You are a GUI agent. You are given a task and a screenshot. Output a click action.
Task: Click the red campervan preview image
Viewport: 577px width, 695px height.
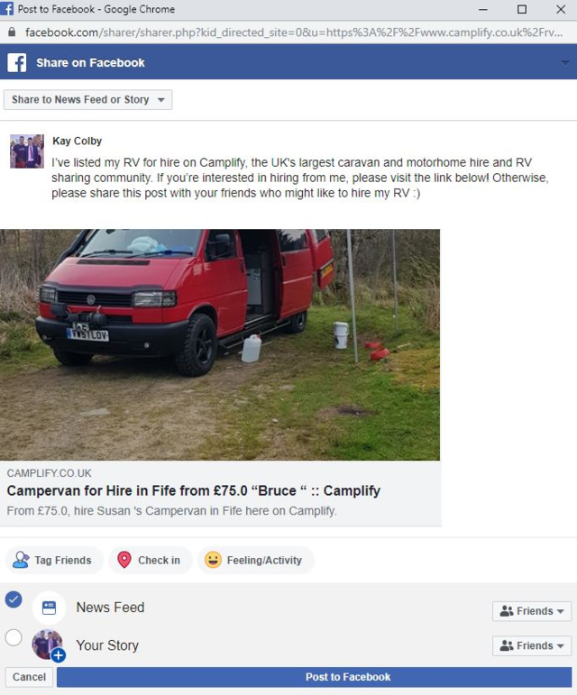click(220, 344)
